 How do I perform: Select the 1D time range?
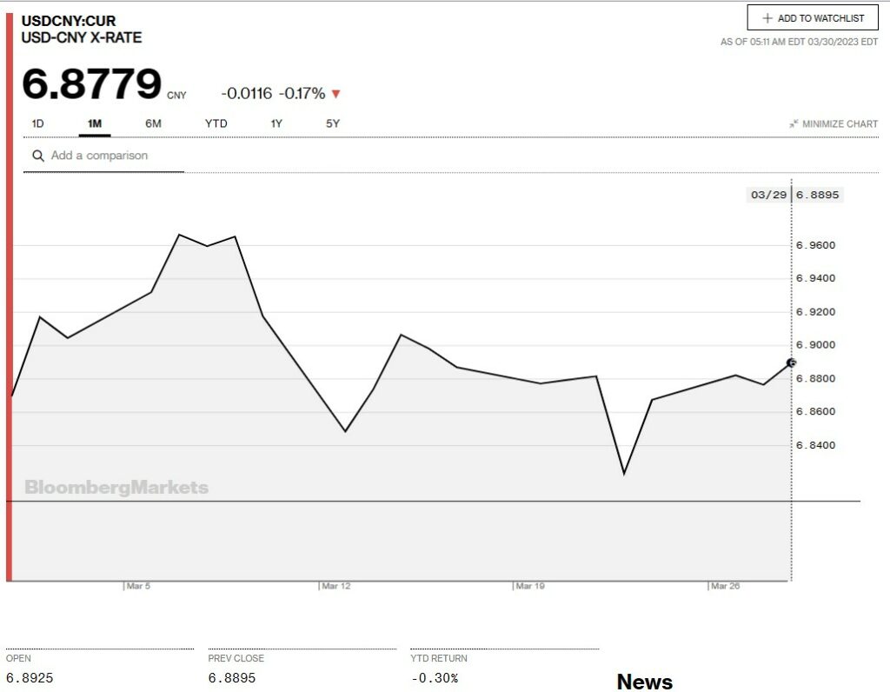pos(37,123)
